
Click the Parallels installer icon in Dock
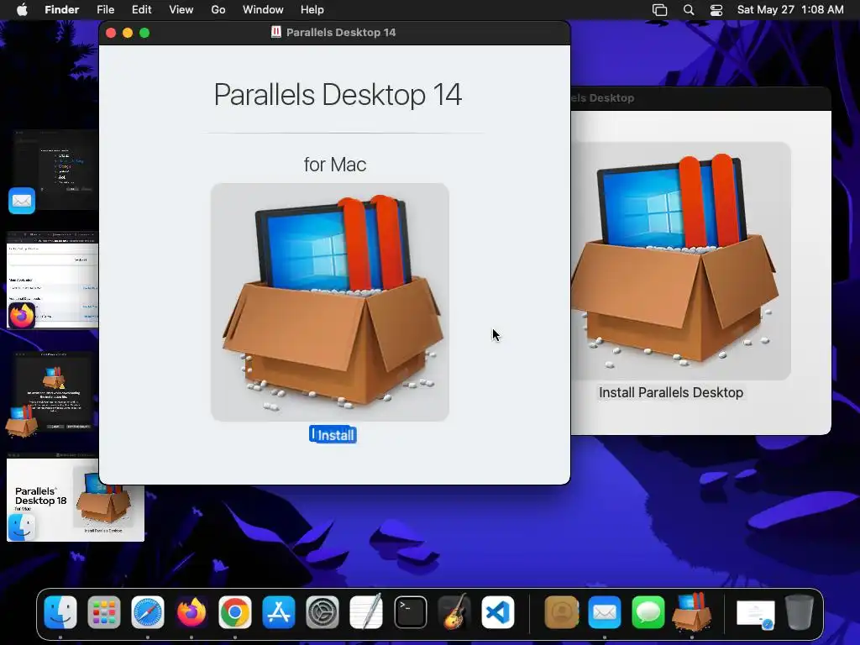tap(692, 612)
